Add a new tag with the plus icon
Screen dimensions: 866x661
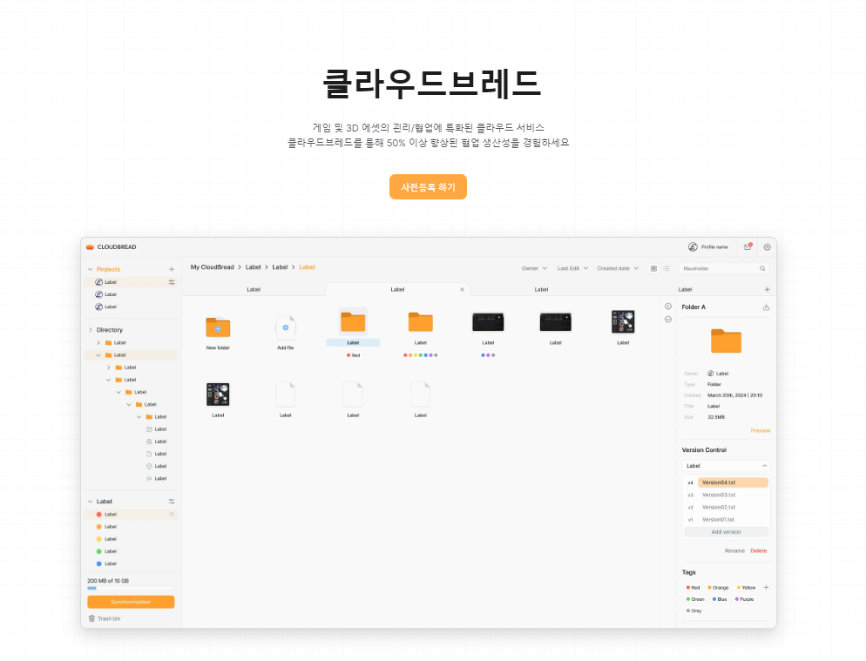pos(766,588)
